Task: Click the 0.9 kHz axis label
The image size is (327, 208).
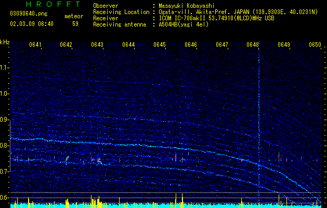Action: coord(5,120)
